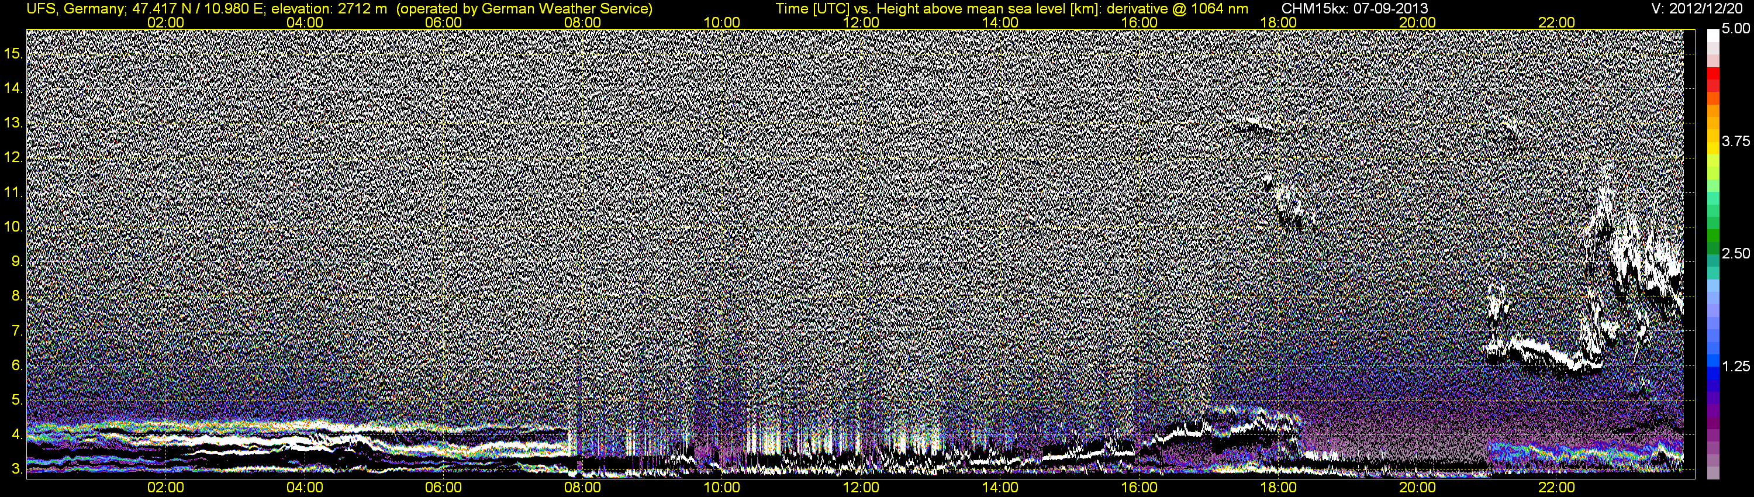The width and height of the screenshot is (1754, 497).
Task: Click the '04:00' label on the top time axis
Action: pyautogui.click(x=305, y=22)
